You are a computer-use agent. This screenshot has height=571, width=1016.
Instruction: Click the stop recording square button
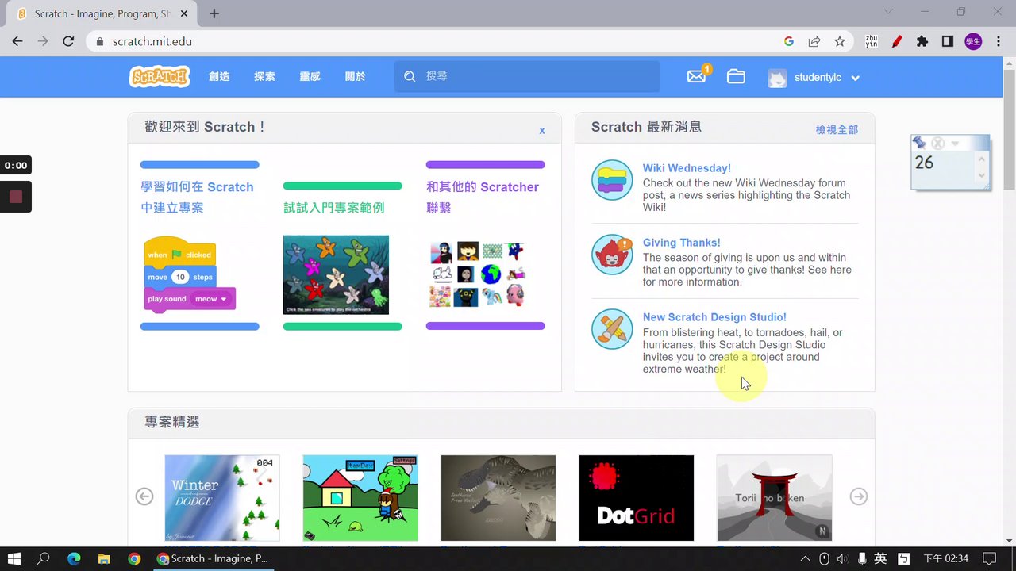click(x=16, y=197)
